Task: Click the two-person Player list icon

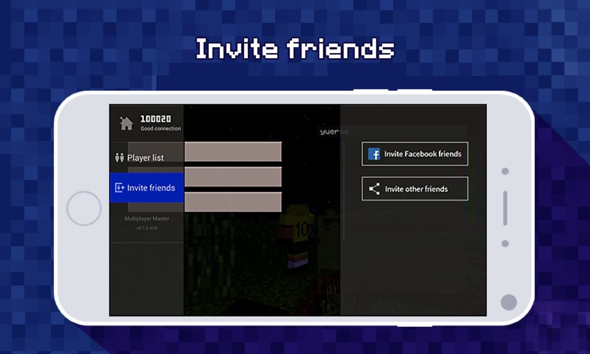Action: point(119,158)
